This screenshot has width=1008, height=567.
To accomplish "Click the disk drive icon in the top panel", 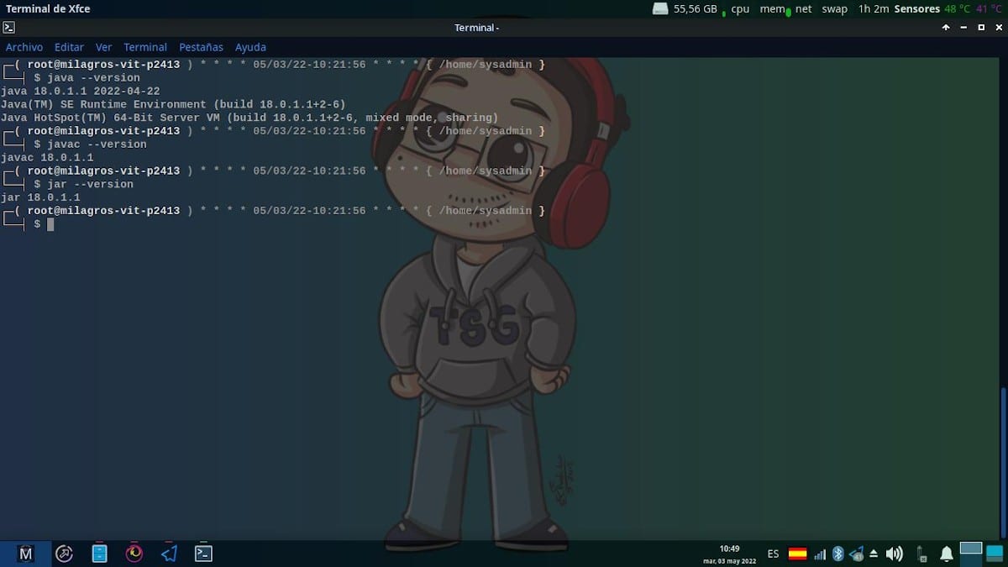I will 660,9.
